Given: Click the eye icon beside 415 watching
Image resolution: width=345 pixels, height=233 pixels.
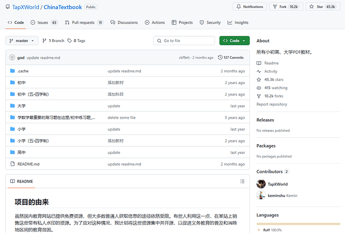Looking at the screenshot, I should pyautogui.click(x=259, y=88).
